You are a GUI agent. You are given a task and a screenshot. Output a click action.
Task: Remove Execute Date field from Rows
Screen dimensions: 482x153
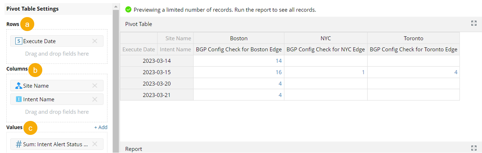coord(95,41)
